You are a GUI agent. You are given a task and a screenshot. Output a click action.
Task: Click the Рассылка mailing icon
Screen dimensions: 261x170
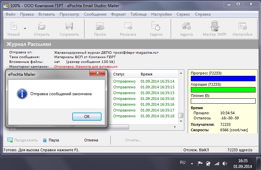(x=128, y=26)
